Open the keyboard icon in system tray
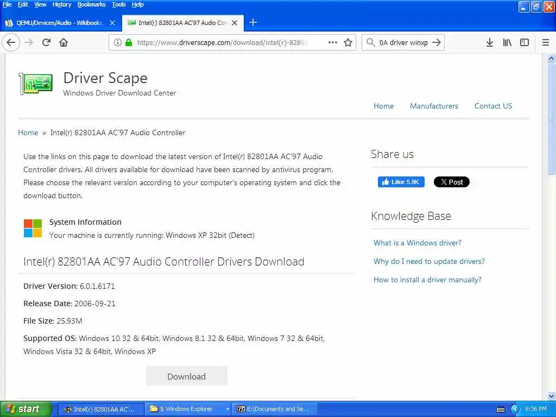This screenshot has width=556, height=417. click(500, 409)
